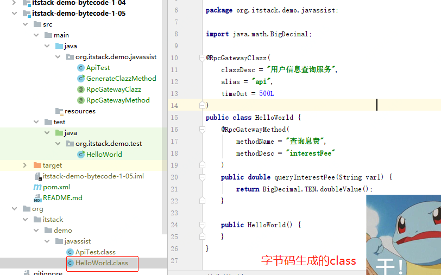Viewport: 441px width, 275px height.
Task: Click the .iml file icon
Action: (x=37, y=176)
